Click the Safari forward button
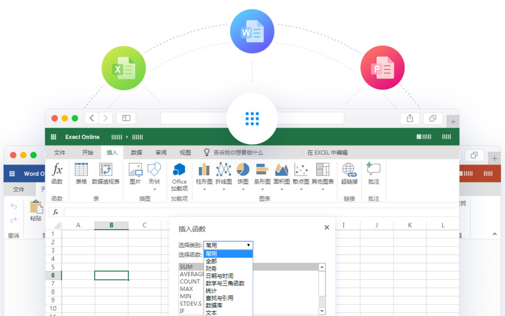The image size is (505, 316). tap(105, 118)
